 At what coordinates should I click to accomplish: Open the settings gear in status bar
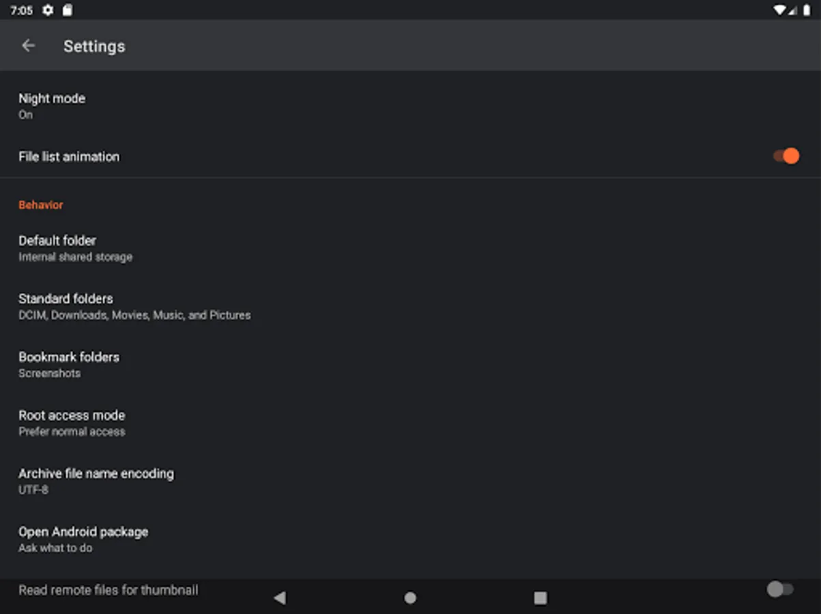tap(47, 10)
